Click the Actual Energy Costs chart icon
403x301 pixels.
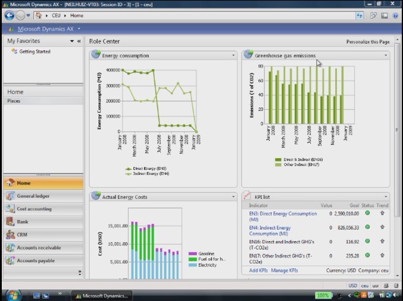[96, 196]
